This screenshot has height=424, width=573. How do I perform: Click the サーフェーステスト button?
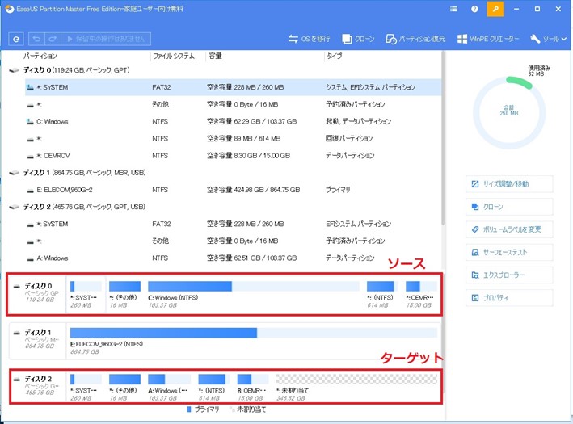509,252
